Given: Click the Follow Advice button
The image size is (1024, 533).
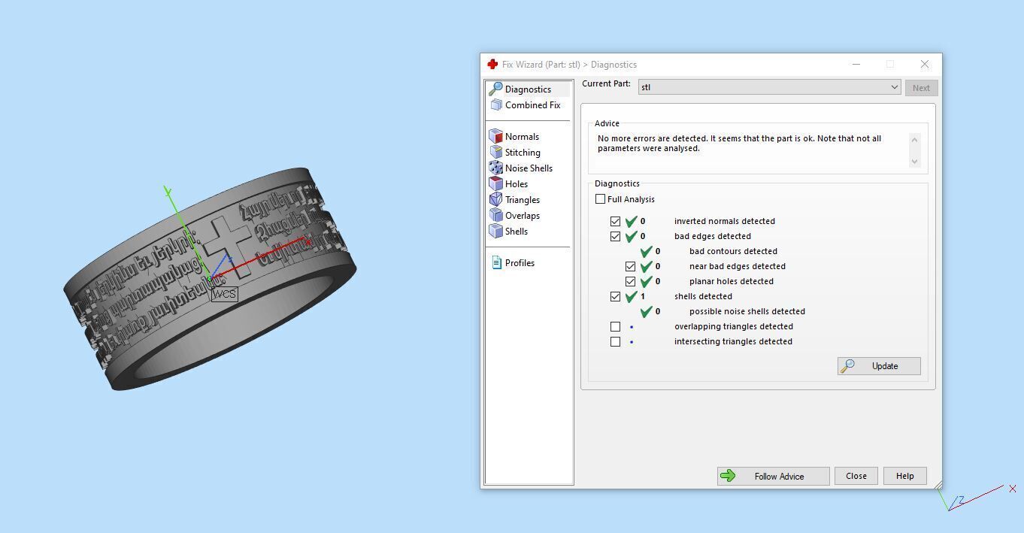Looking at the screenshot, I should point(773,476).
